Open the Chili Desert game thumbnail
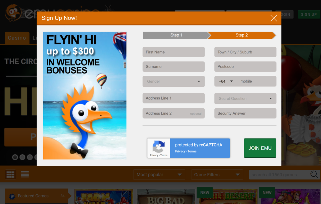 tap(228, 196)
